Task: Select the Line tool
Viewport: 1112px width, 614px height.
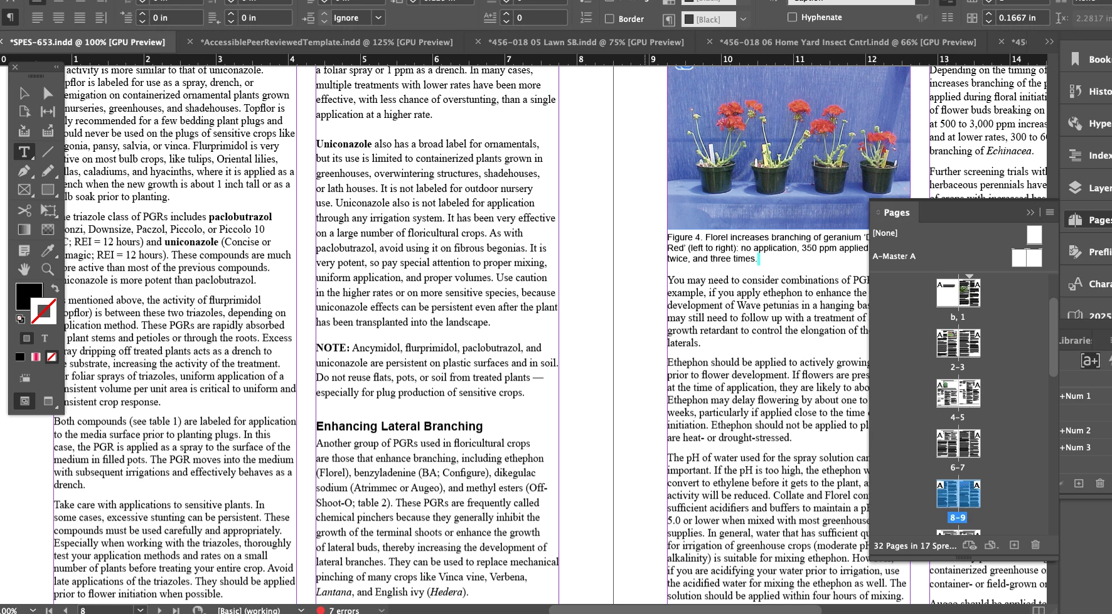Action: (48, 152)
